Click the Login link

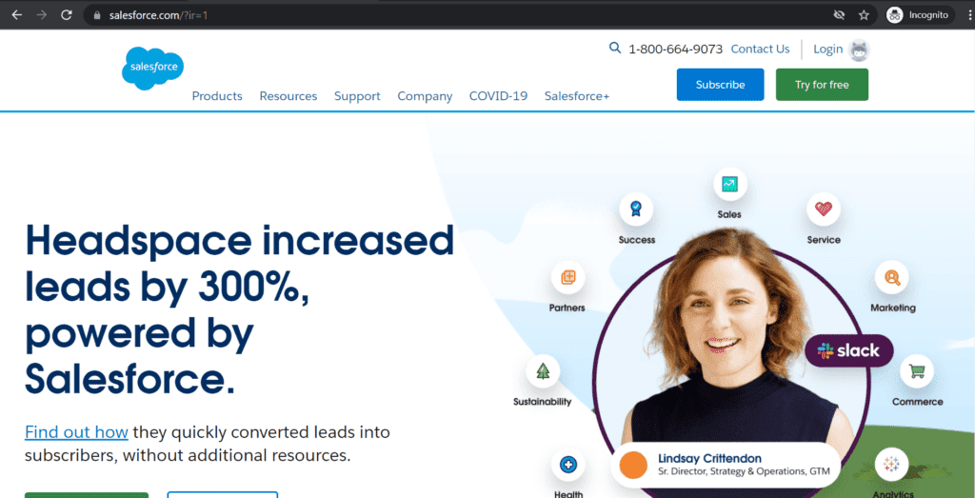click(827, 50)
